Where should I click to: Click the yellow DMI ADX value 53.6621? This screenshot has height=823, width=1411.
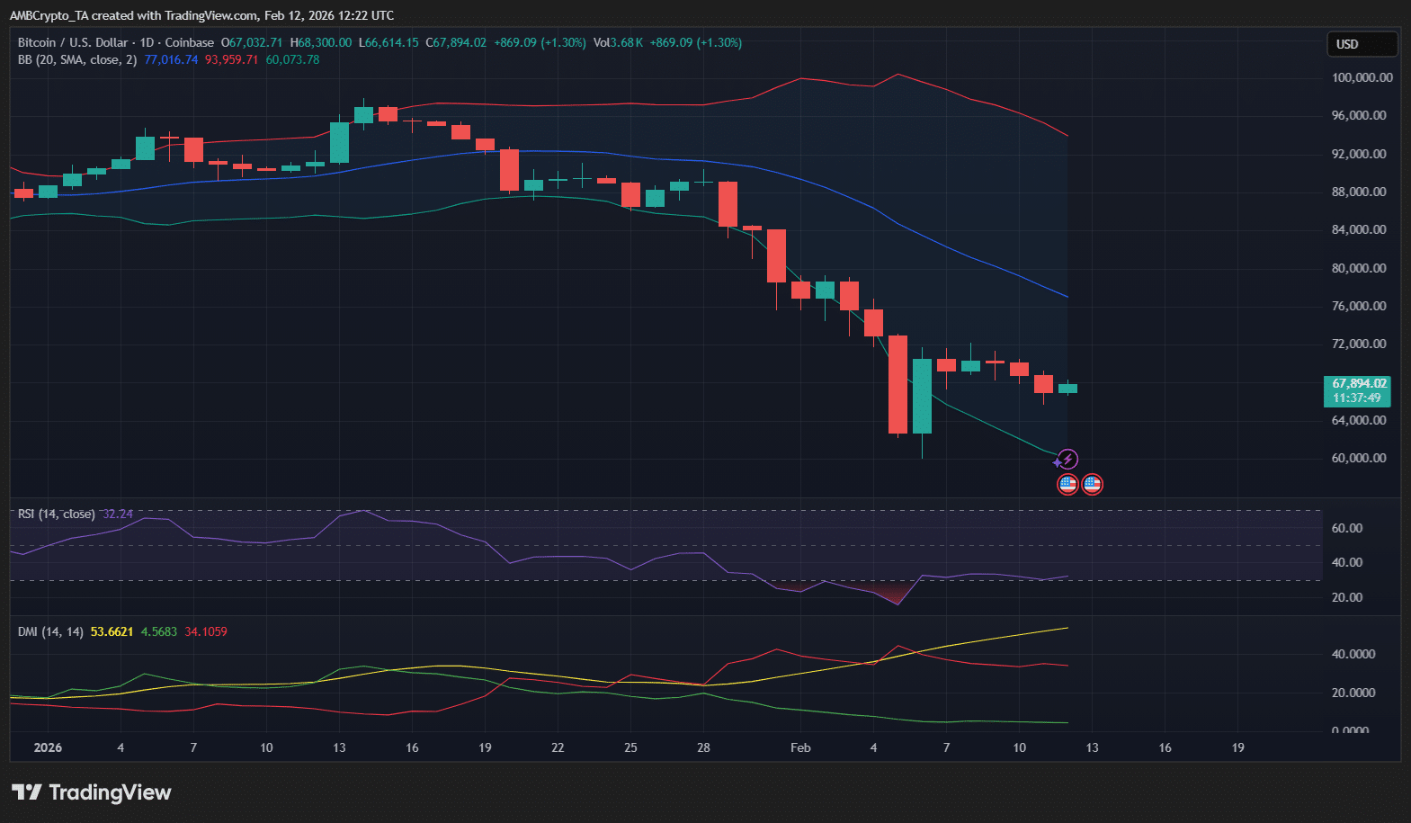112,631
